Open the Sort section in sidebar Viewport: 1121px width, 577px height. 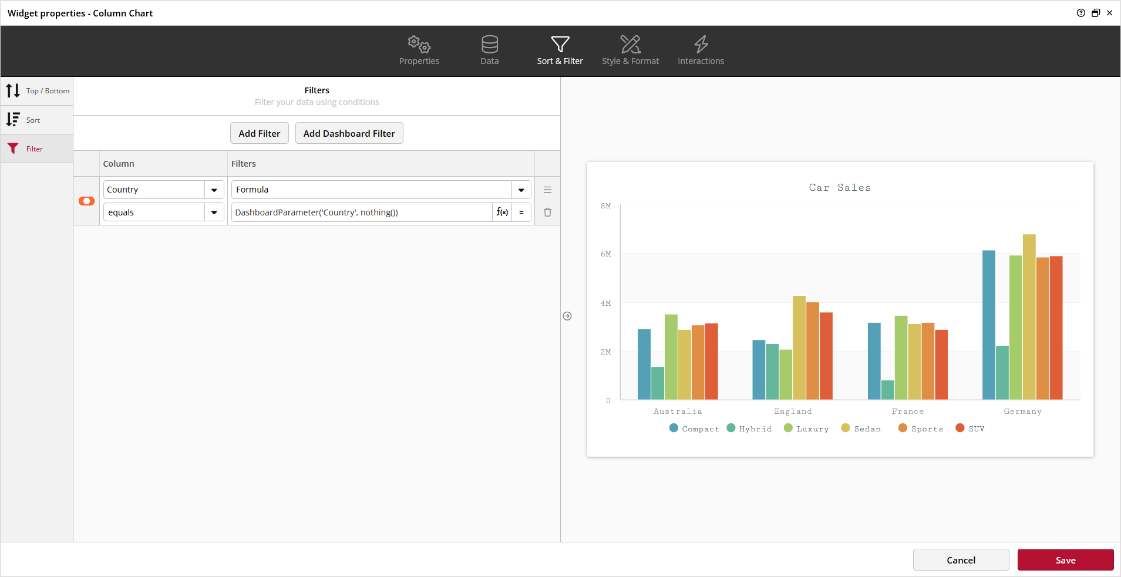pos(37,120)
